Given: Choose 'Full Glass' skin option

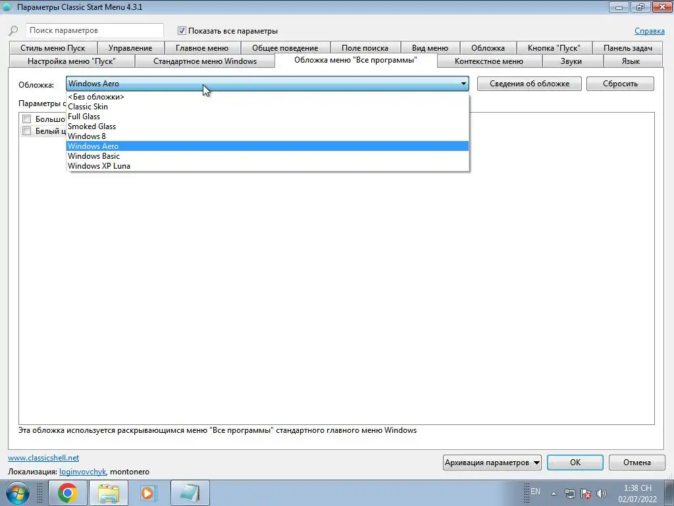Looking at the screenshot, I should [267, 117].
